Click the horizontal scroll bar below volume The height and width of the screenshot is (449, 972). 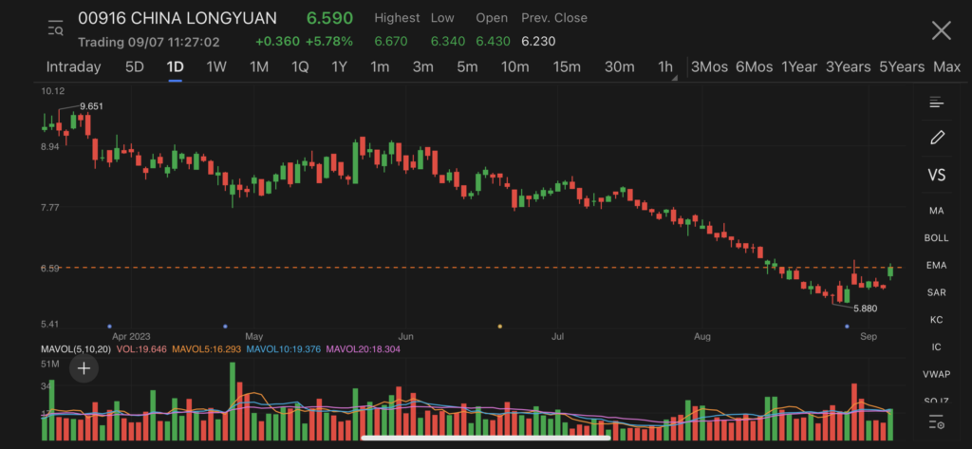coord(486,438)
